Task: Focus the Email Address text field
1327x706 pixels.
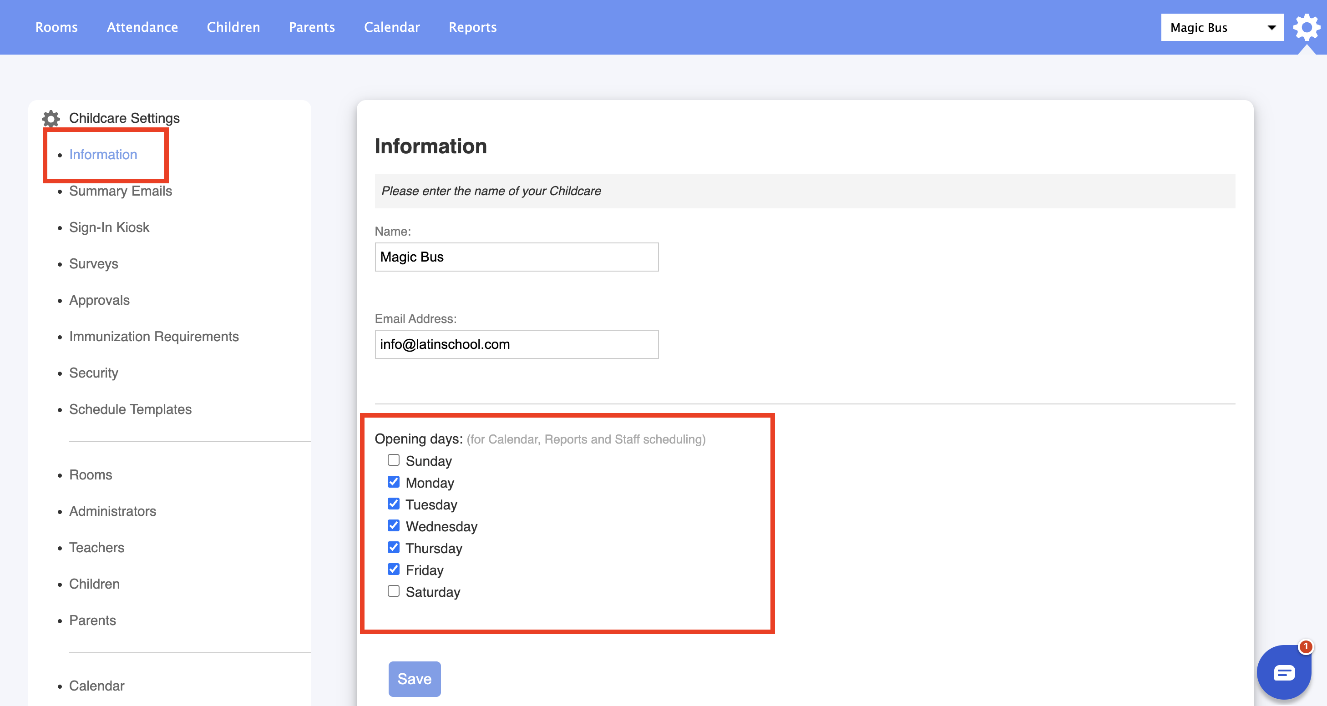Action: point(516,344)
